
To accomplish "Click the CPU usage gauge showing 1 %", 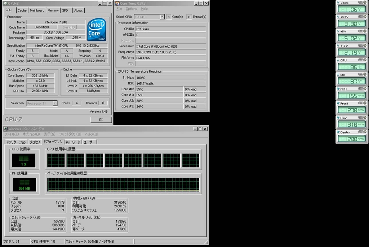I will 24,161.
